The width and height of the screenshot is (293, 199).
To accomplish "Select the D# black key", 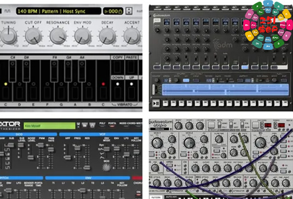I will pos(26,71).
